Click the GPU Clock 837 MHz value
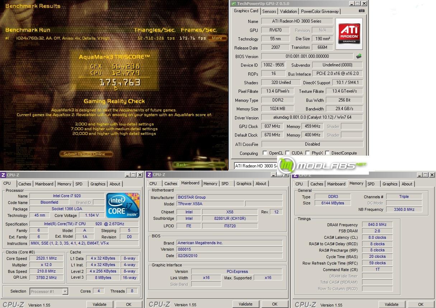 click(x=273, y=126)
